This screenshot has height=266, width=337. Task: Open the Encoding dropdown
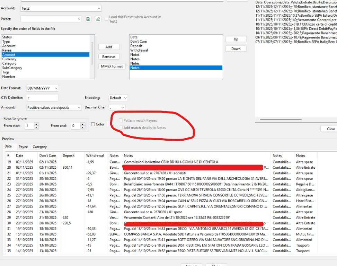[x=118, y=98]
